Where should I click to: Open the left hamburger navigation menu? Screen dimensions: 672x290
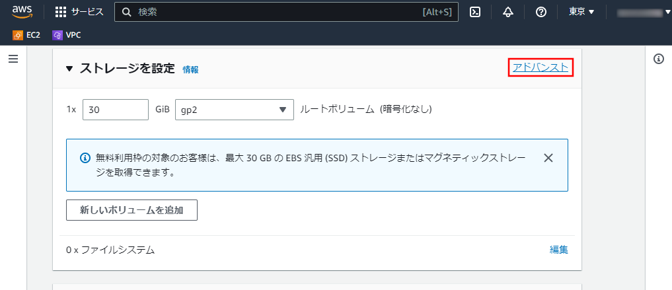pos(13,59)
